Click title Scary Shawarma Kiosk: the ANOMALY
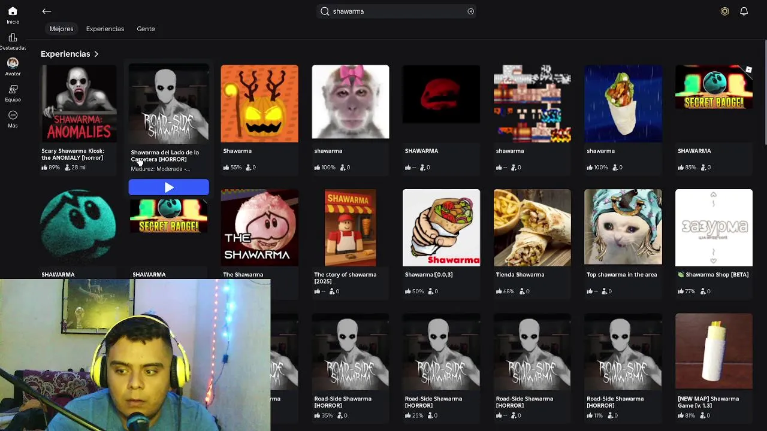The height and width of the screenshot is (431, 767). pos(73,154)
